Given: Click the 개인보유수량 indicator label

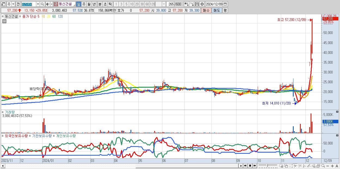Looking at the screenshot, I should coord(66,136).
